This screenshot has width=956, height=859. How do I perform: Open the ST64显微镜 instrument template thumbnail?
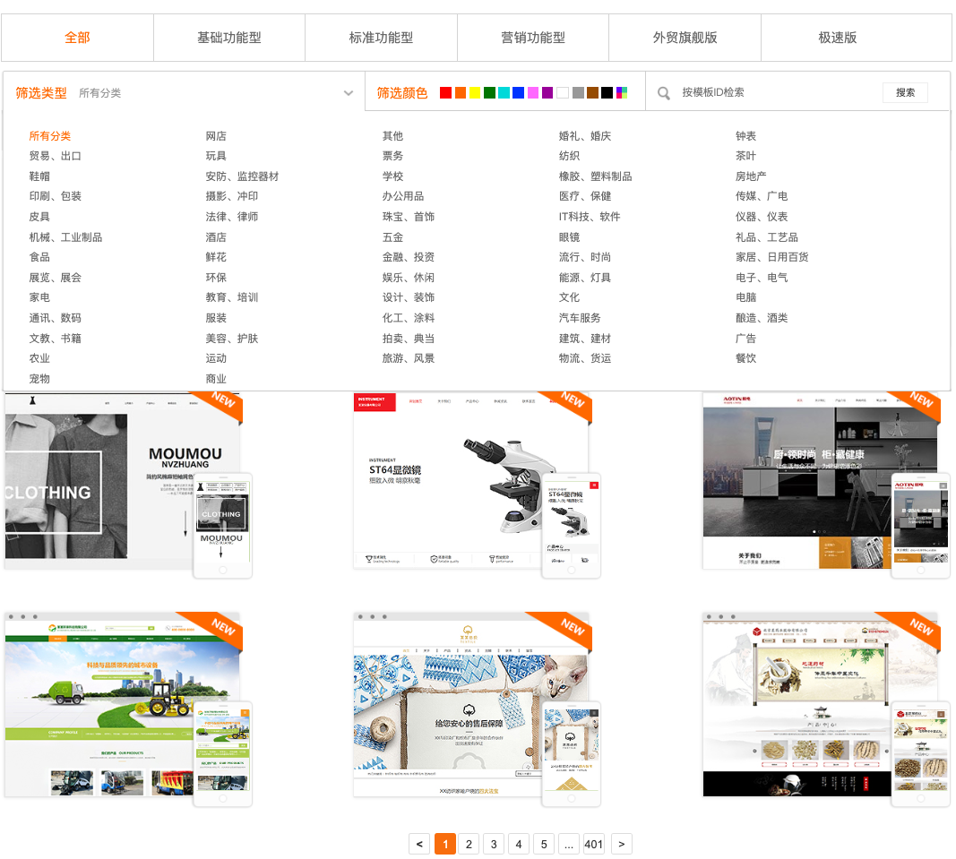click(477, 485)
